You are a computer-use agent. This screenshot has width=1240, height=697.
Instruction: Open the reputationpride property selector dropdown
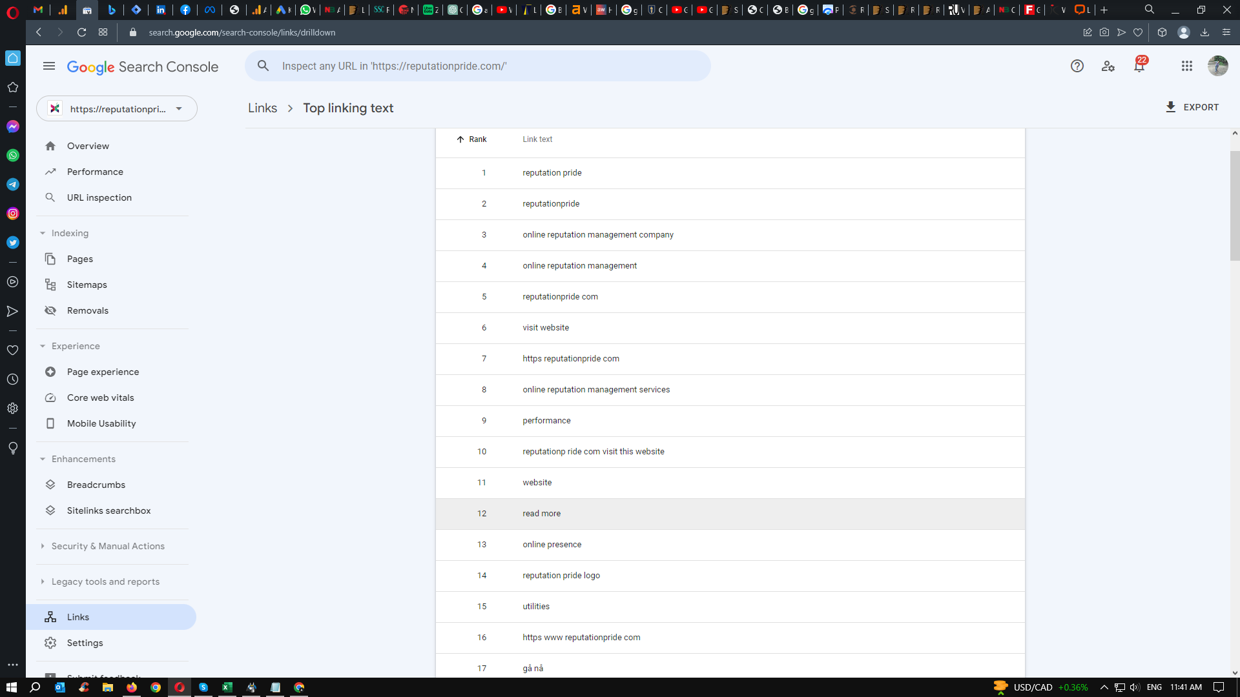(x=117, y=108)
